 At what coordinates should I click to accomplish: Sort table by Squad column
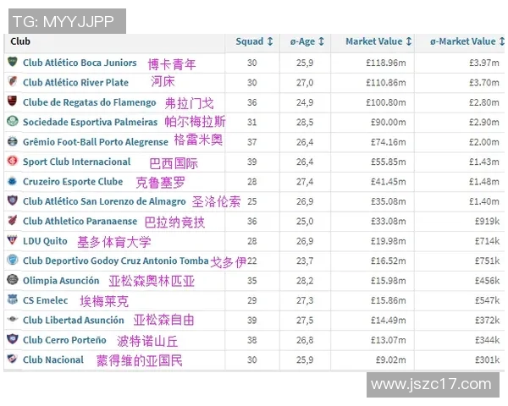pos(254,41)
